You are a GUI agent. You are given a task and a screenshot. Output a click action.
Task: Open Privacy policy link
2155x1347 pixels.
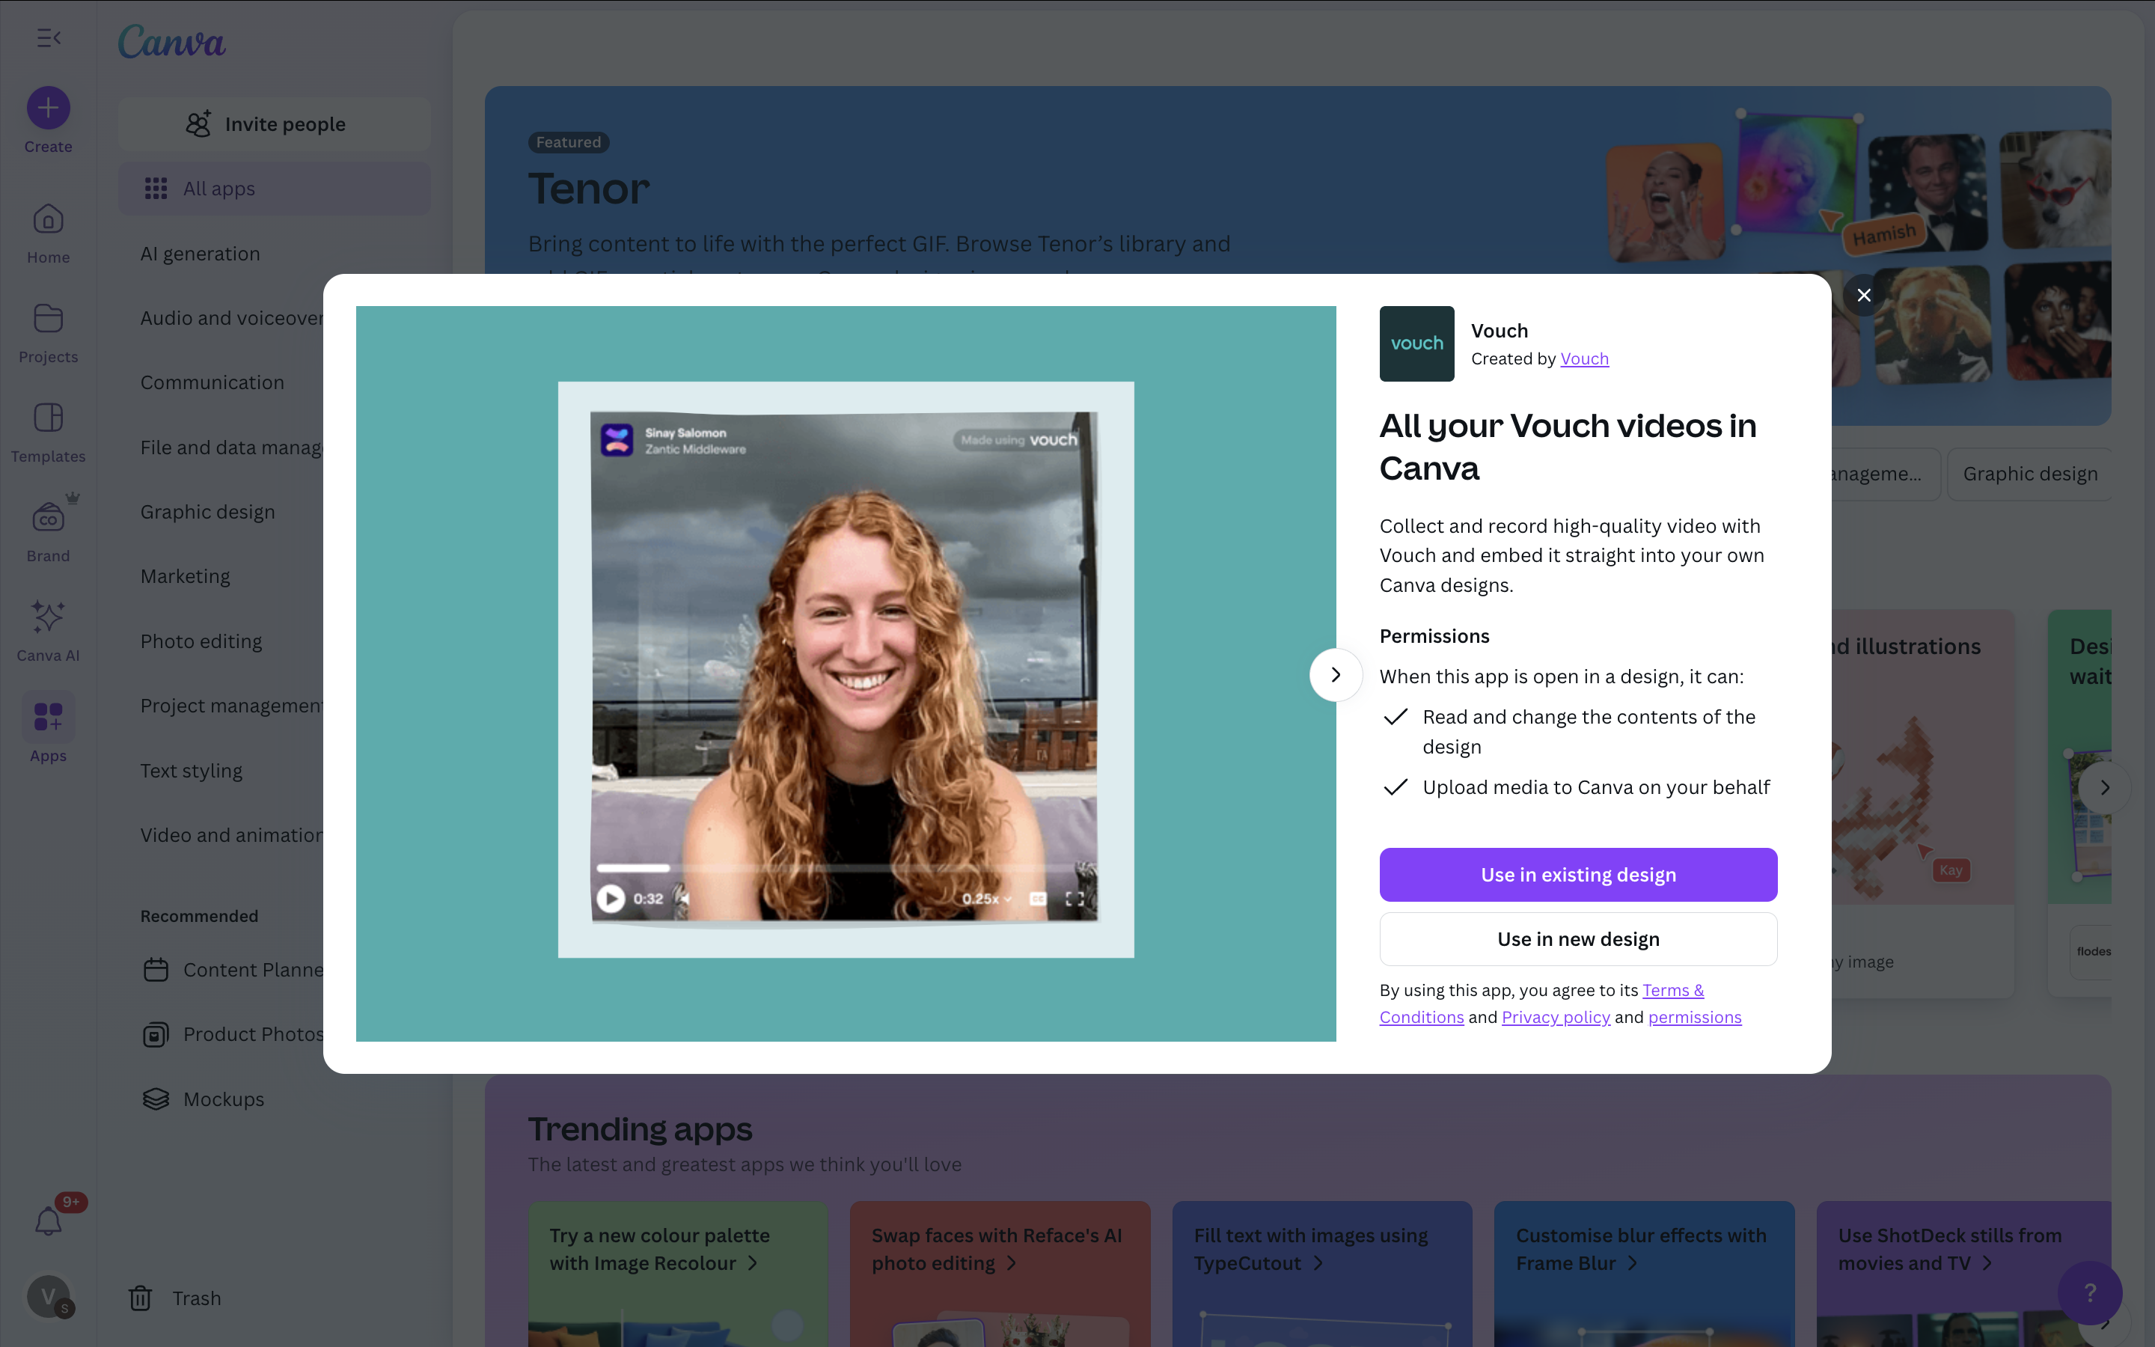click(1556, 1016)
